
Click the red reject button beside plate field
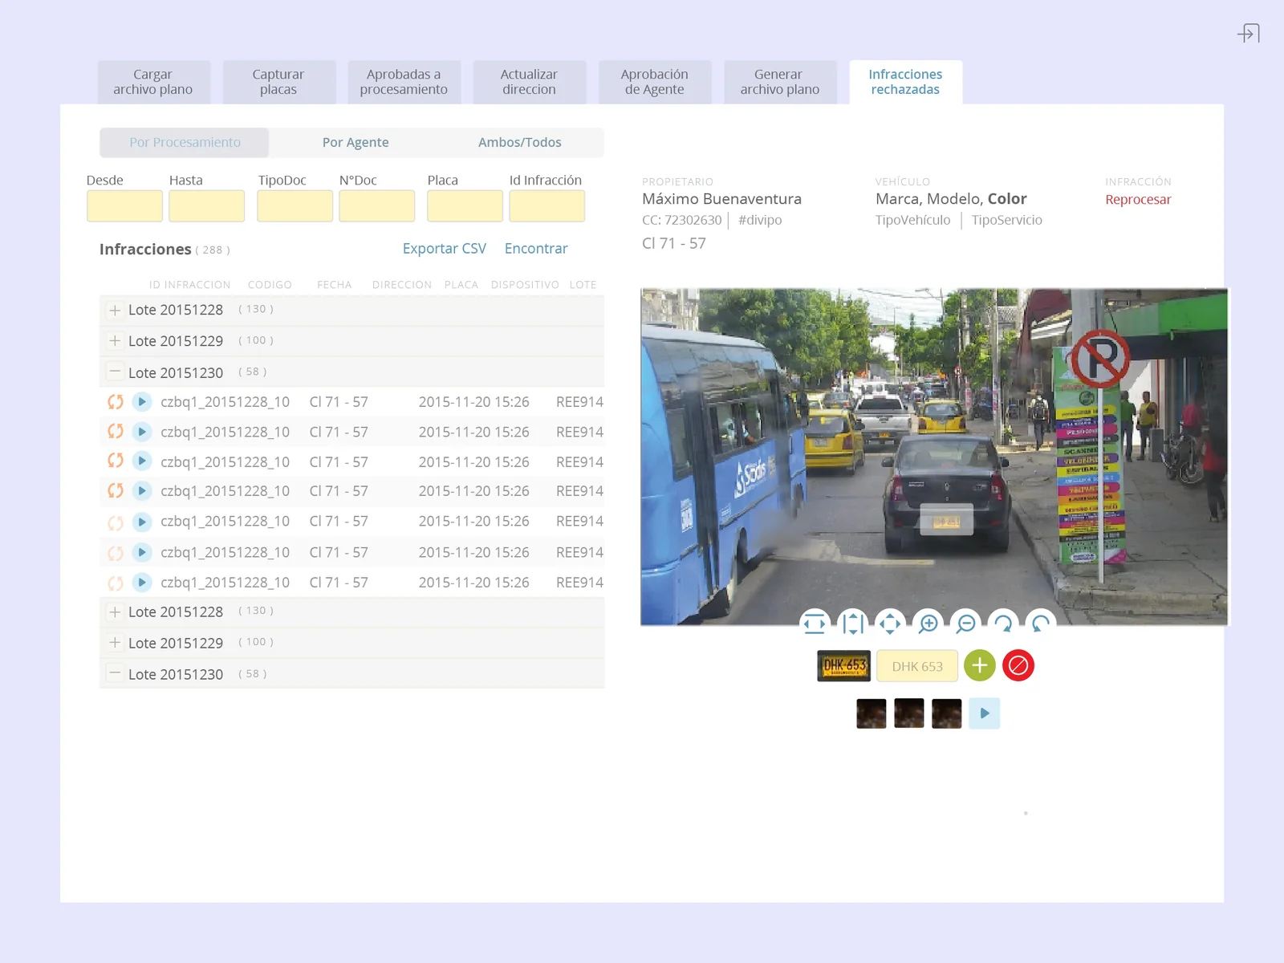coord(1018,665)
